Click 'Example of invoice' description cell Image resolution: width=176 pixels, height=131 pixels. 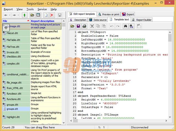point(46,52)
